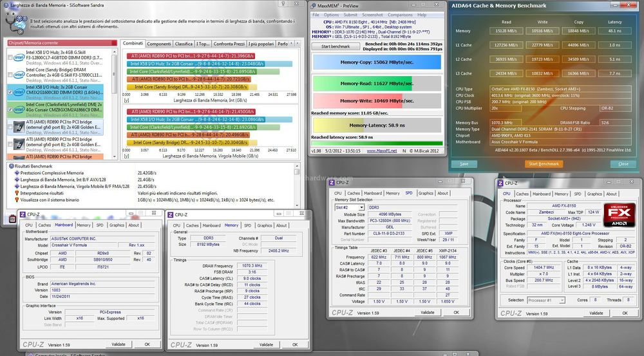
Task: Click the Intel logo on the blue X58 Corsair row
Action: coord(19,93)
